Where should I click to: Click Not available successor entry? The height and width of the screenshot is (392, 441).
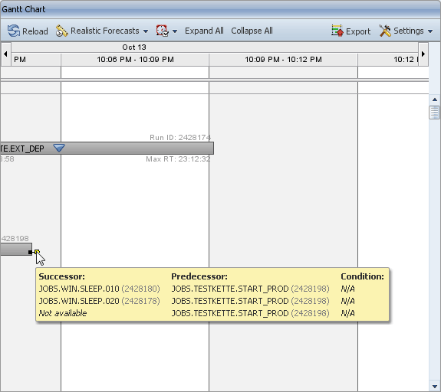(63, 313)
